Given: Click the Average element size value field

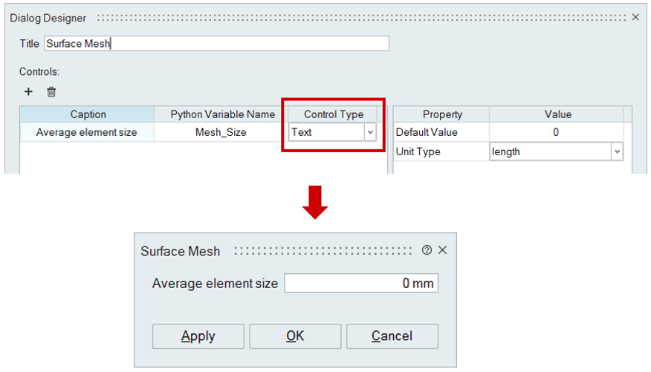Looking at the screenshot, I should click(x=361, y=283).
